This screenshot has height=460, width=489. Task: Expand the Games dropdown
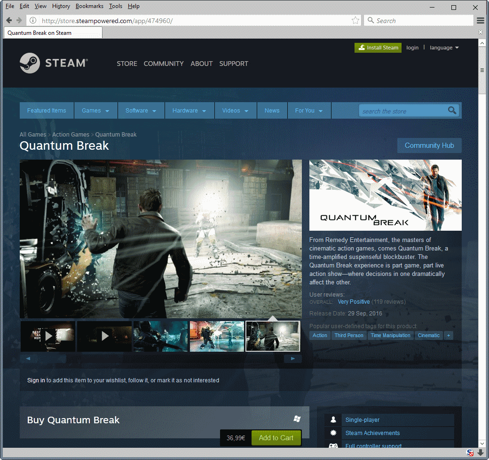click(96, 111)
